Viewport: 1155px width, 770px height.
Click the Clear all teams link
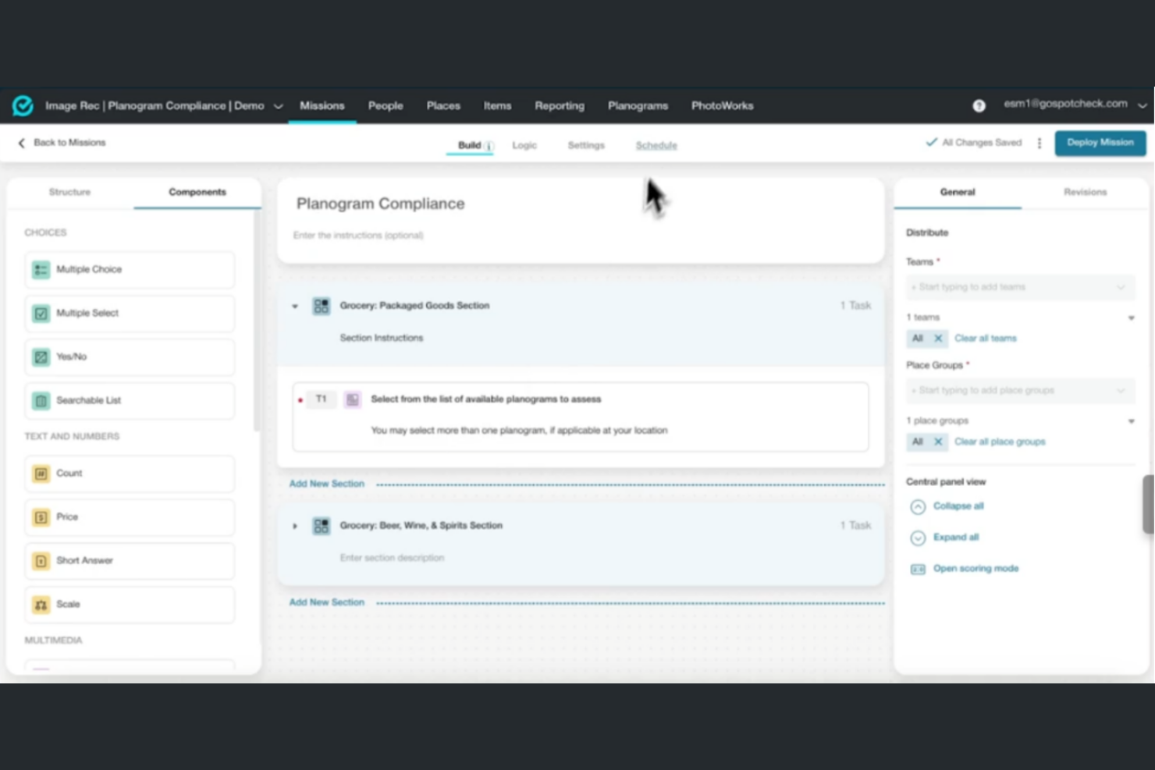[x=985, y=338]
